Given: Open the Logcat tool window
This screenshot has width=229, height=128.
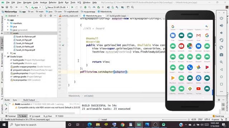Looking at the screenshot, I should click(x=35, y=116).
